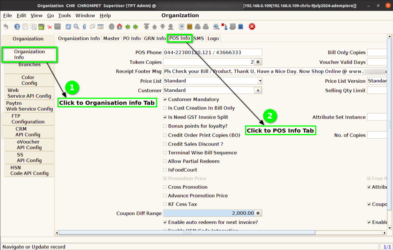Check Terminal Wise Bill Sequence
The height and width of the screenshot is (250, 393).
(165, 152)
